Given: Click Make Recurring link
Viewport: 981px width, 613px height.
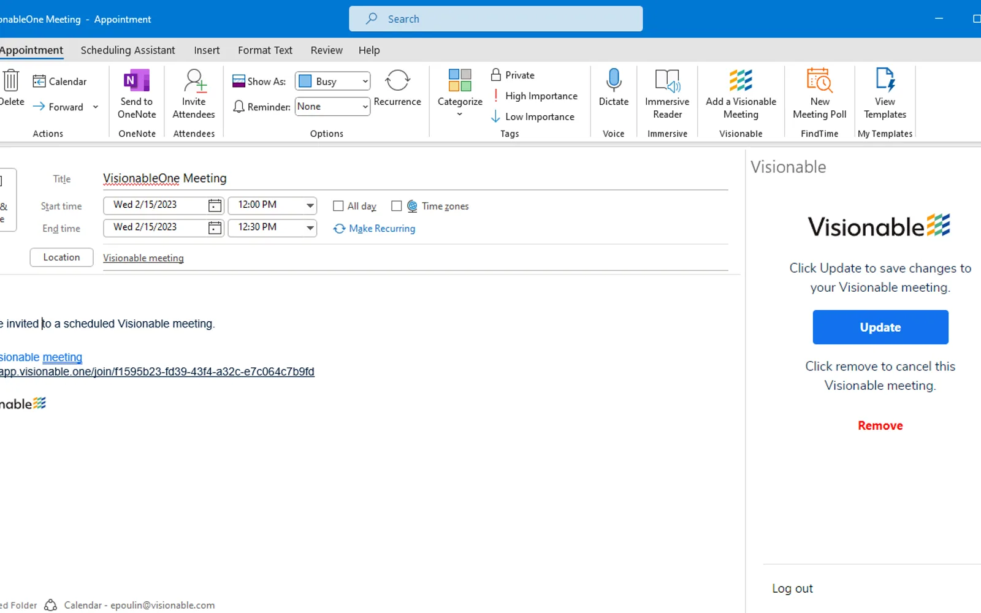Looking at the screenshot, I should (x=374, y=229).
